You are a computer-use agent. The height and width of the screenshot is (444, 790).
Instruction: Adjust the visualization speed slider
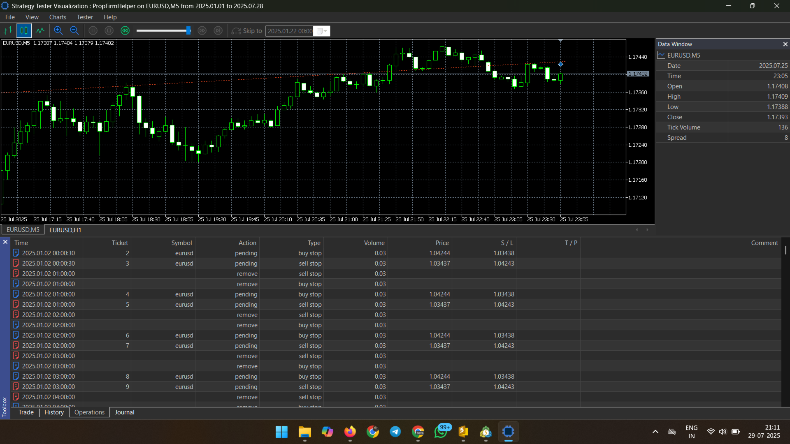[188, 30]
